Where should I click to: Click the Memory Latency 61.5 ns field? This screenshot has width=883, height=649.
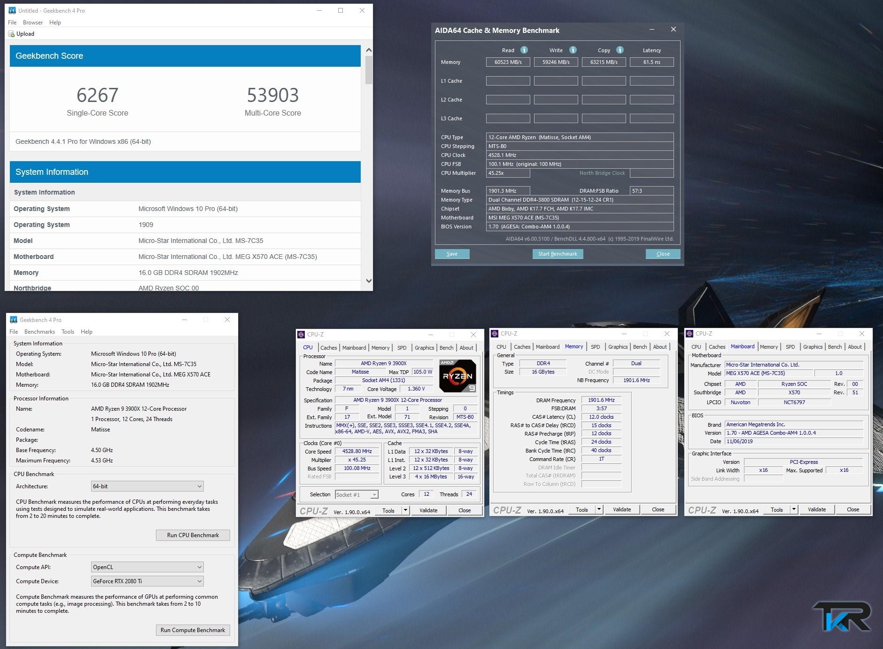[x=651, y=62]
